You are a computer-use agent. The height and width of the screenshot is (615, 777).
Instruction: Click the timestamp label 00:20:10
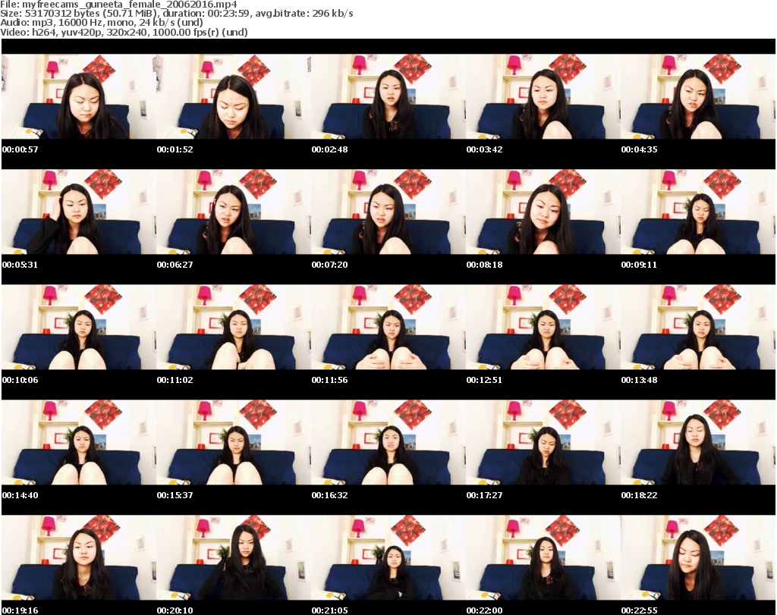point(175,610)
